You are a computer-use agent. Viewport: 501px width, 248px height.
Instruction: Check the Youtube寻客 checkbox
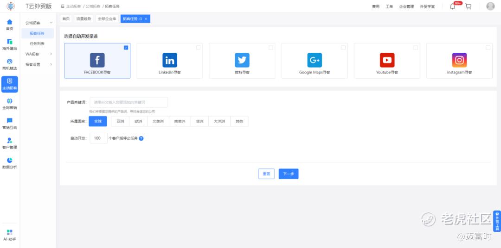(416, 48)
